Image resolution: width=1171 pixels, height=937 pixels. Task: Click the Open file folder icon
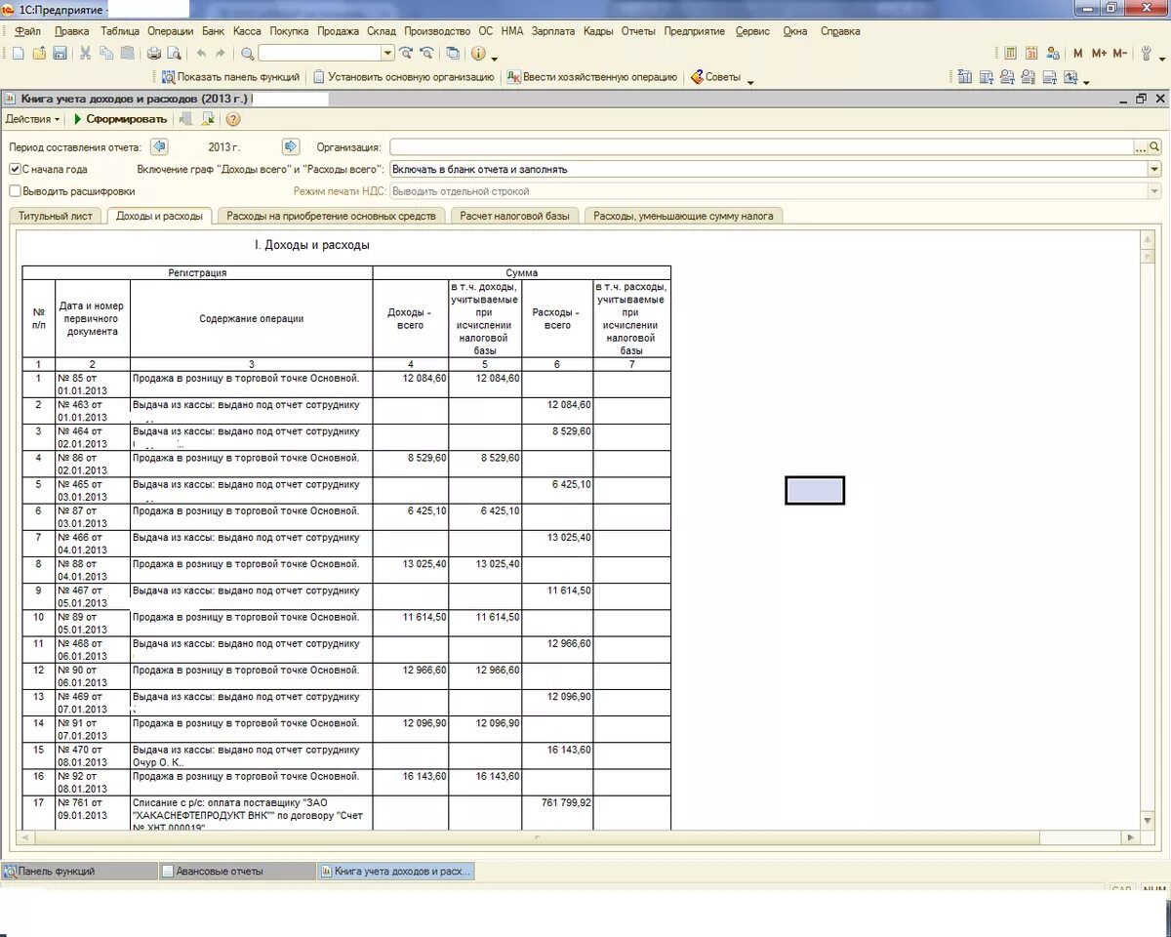[x=39, y=53]
